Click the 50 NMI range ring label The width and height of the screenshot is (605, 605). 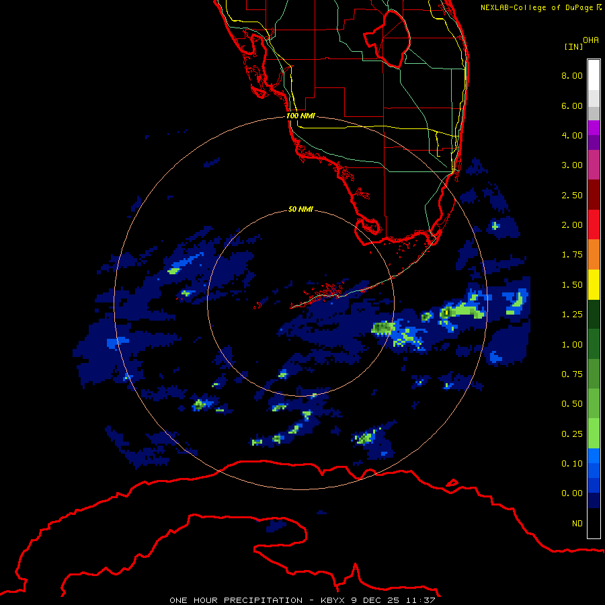[x=300, y=209]
